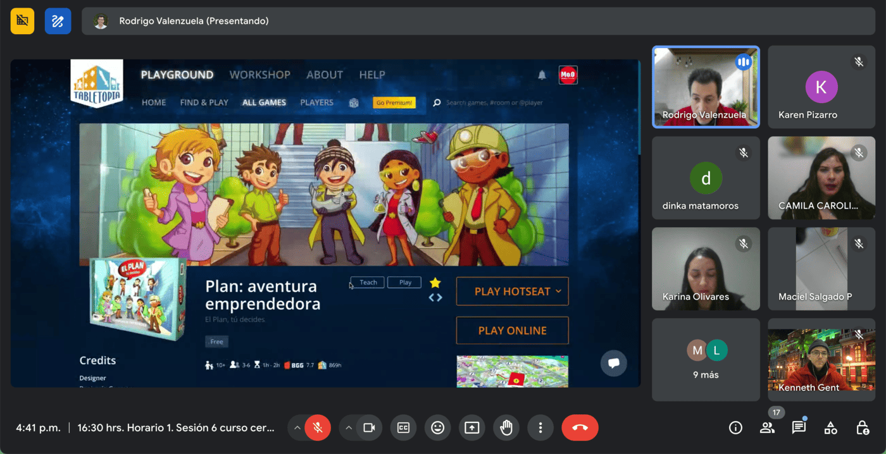This screenshot has width=886, height=454.
Task: Expand audio settings arrow beside microphone
Action: (x=296, y=428)
